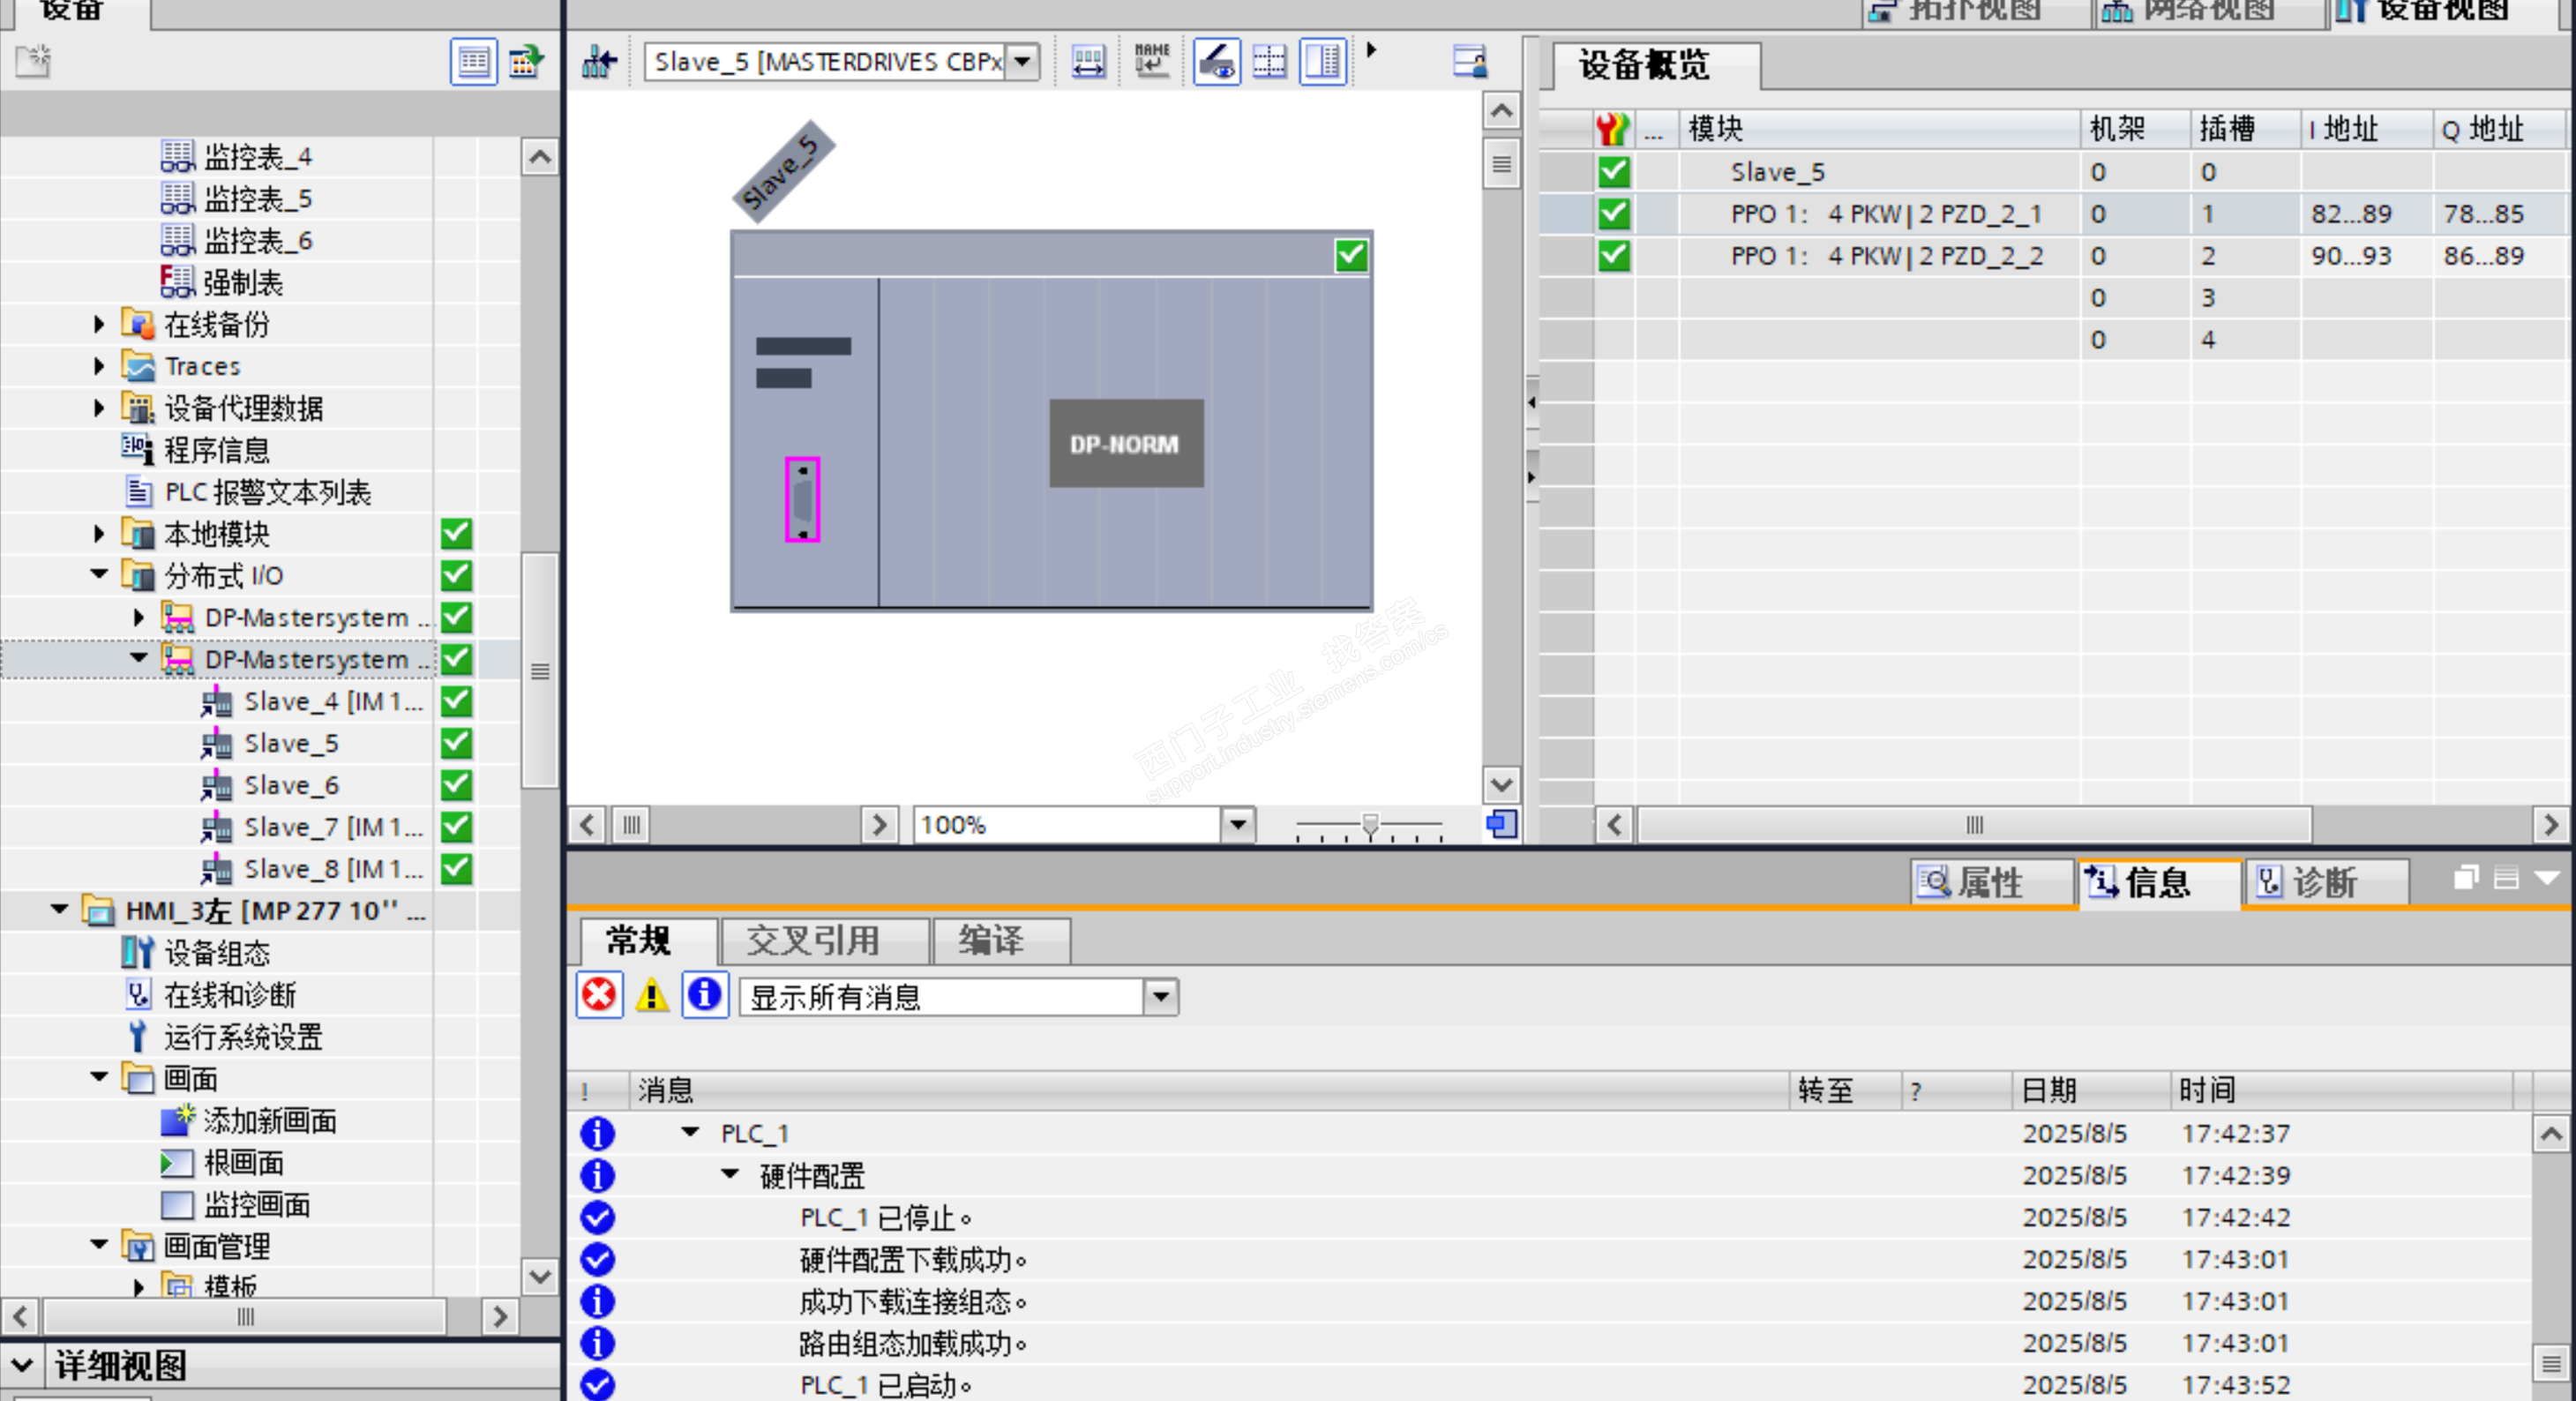Toggle the error messages filter icon

[599, 995]
